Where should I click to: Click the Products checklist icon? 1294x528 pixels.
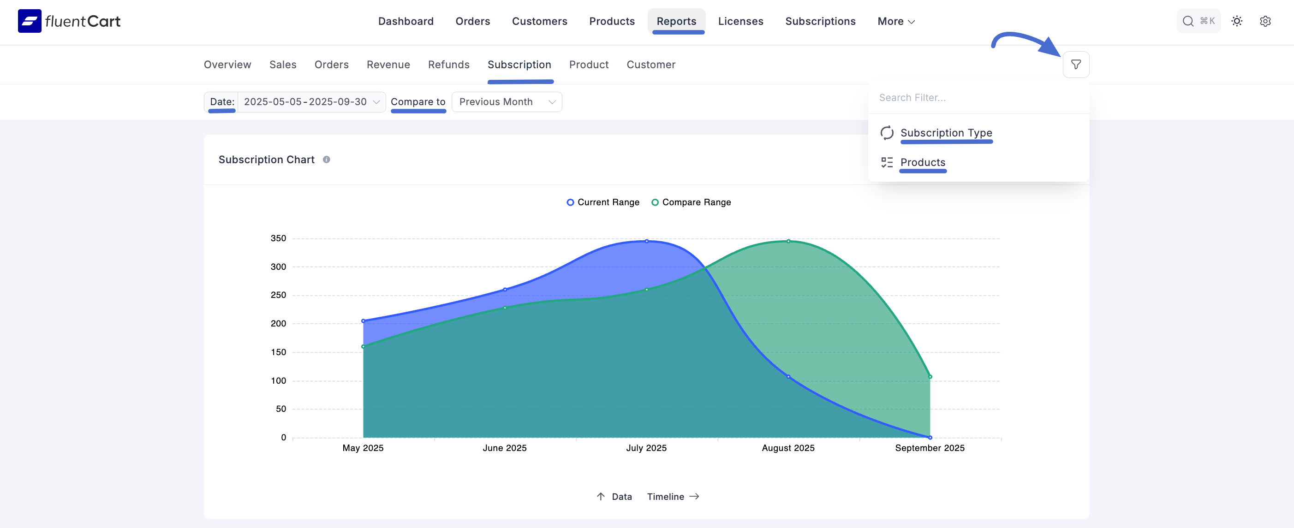tap(887, 163)
